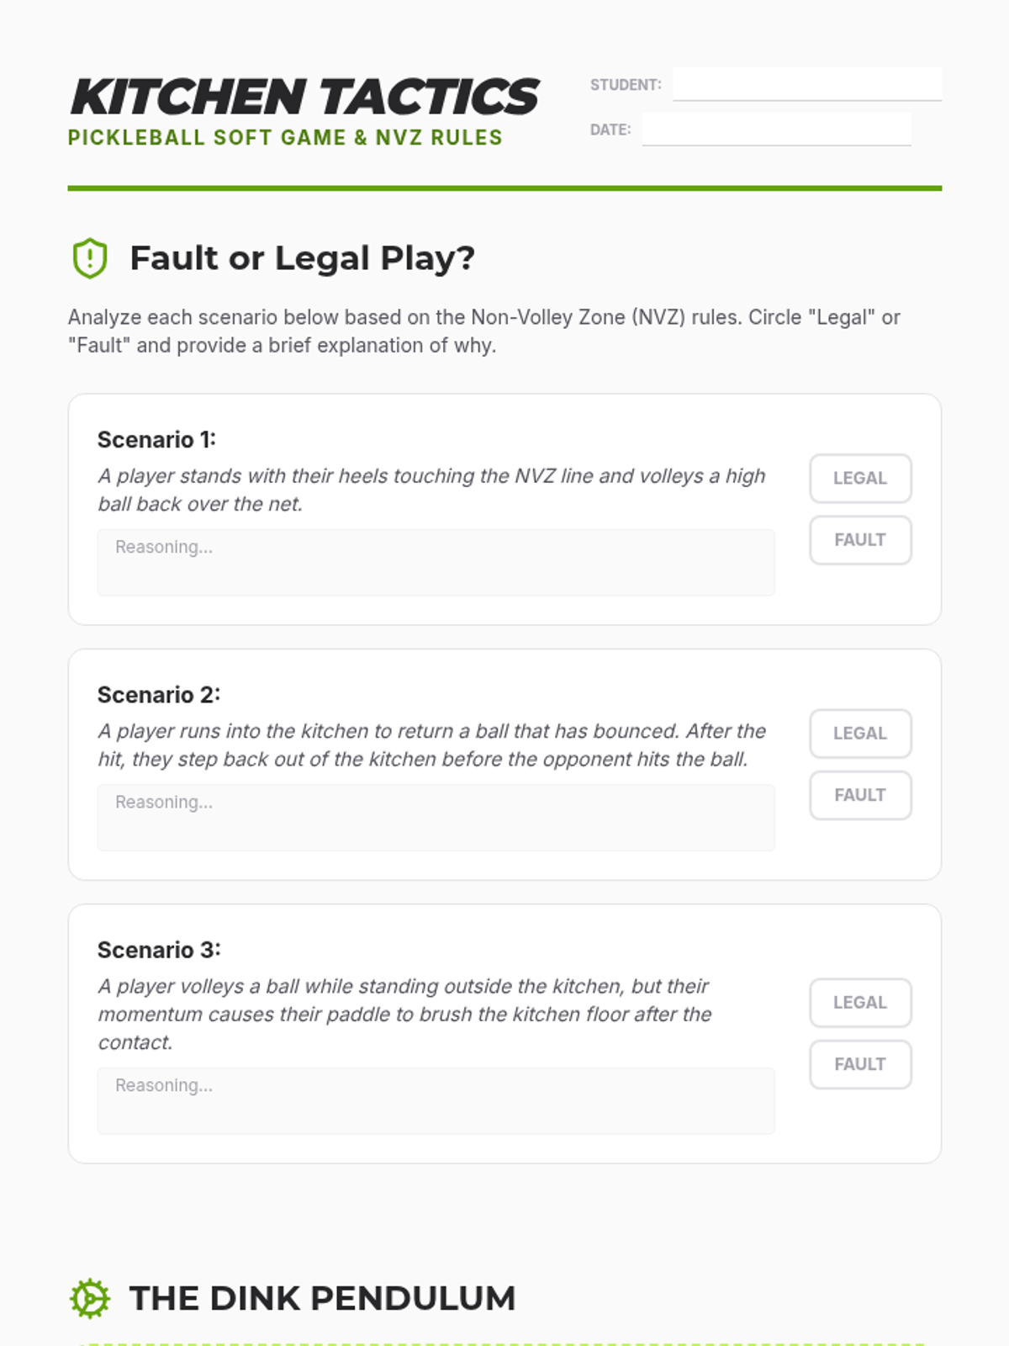The height and width of the screenshot is (1346, 1009).
Task: Mark Scenario 3 as FAULT
Action: coord(860,1064)
